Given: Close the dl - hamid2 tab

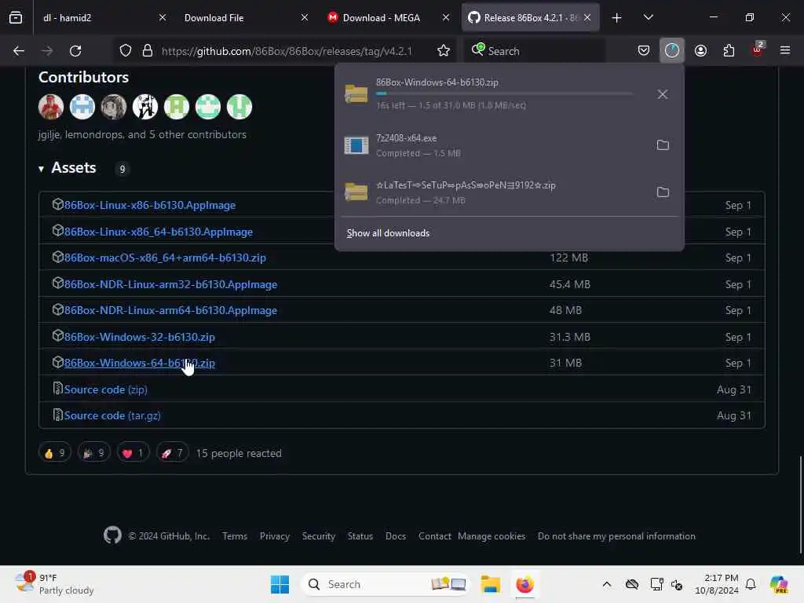Looking at the screenshot, I should click(x=163, y=18).
